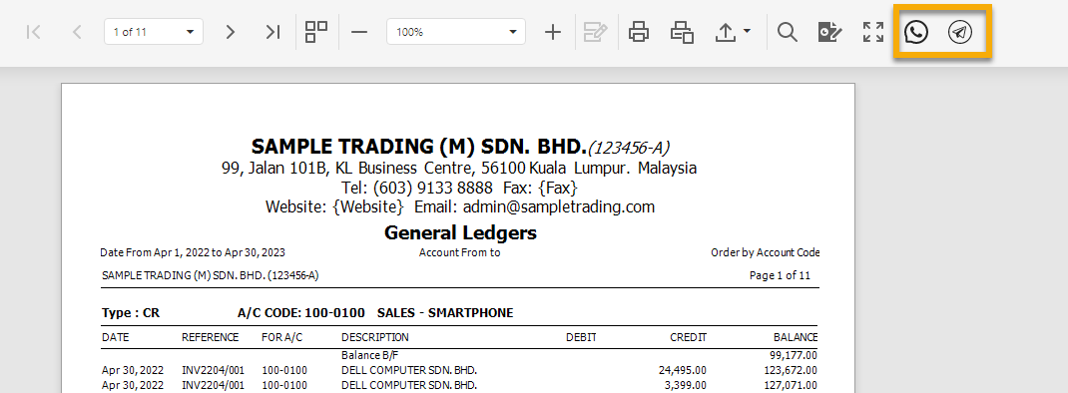
Task: Go to the previous page
Action: 77,32
